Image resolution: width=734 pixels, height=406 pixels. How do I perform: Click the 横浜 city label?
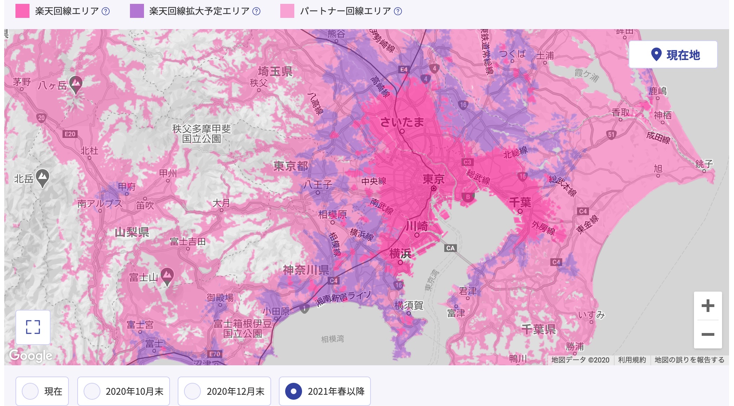click(400, 253)
